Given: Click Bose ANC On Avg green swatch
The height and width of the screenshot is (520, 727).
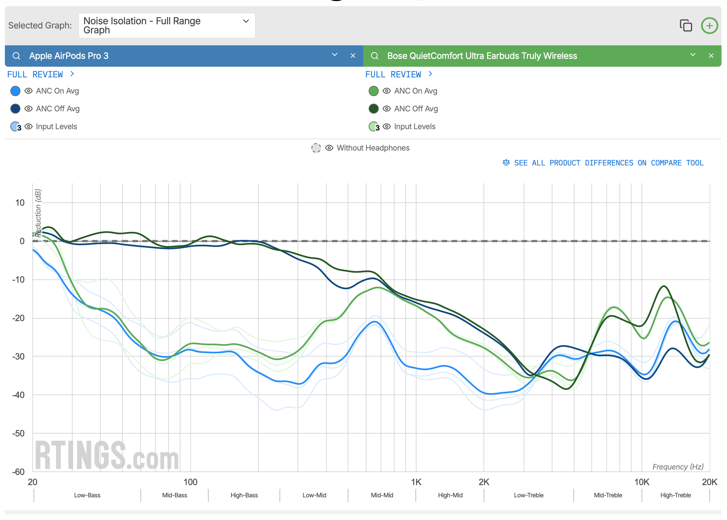Looking at the screenshot, I should [374, 91].
